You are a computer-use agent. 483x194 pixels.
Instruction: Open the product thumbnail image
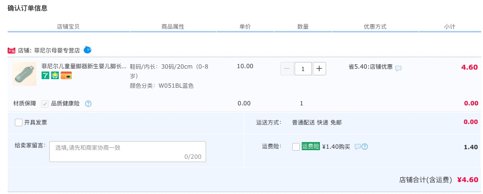pyautogui.click(x=24, y=74)
